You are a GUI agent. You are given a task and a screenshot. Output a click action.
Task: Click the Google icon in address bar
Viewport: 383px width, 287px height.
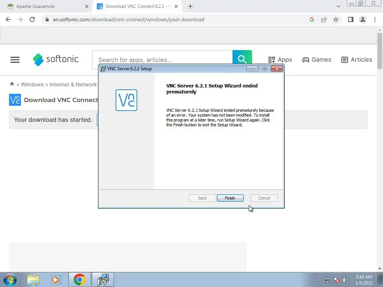pos(312,19)
